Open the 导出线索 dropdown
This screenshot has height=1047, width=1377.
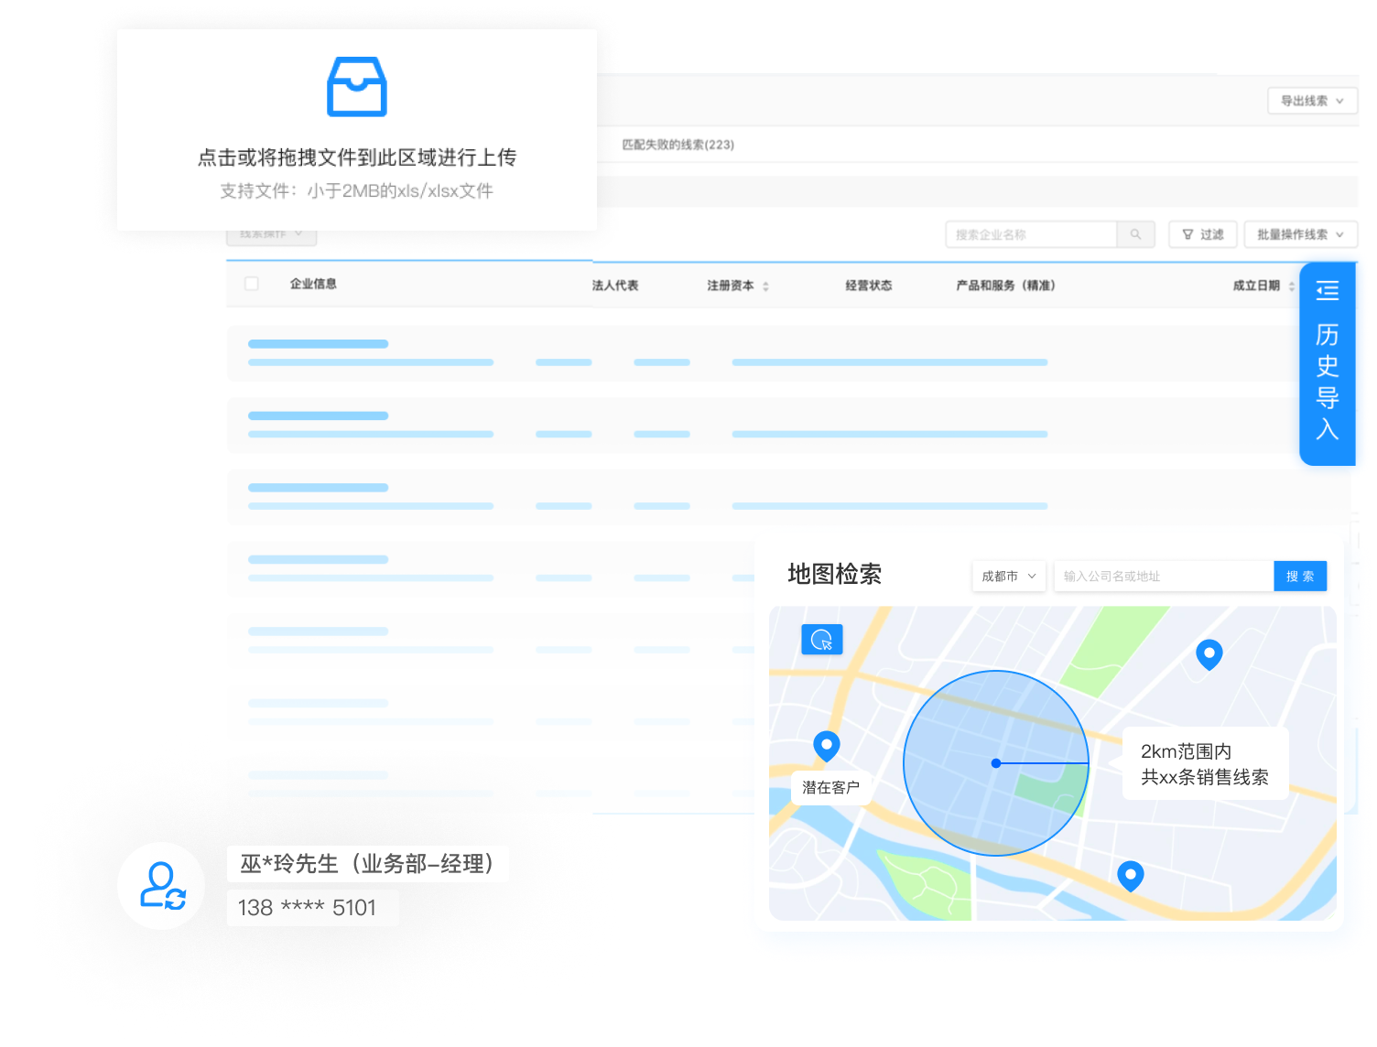pos(1311,101)
